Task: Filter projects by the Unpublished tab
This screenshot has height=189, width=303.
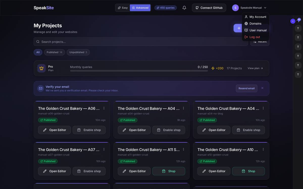Action: coord(78,52)
